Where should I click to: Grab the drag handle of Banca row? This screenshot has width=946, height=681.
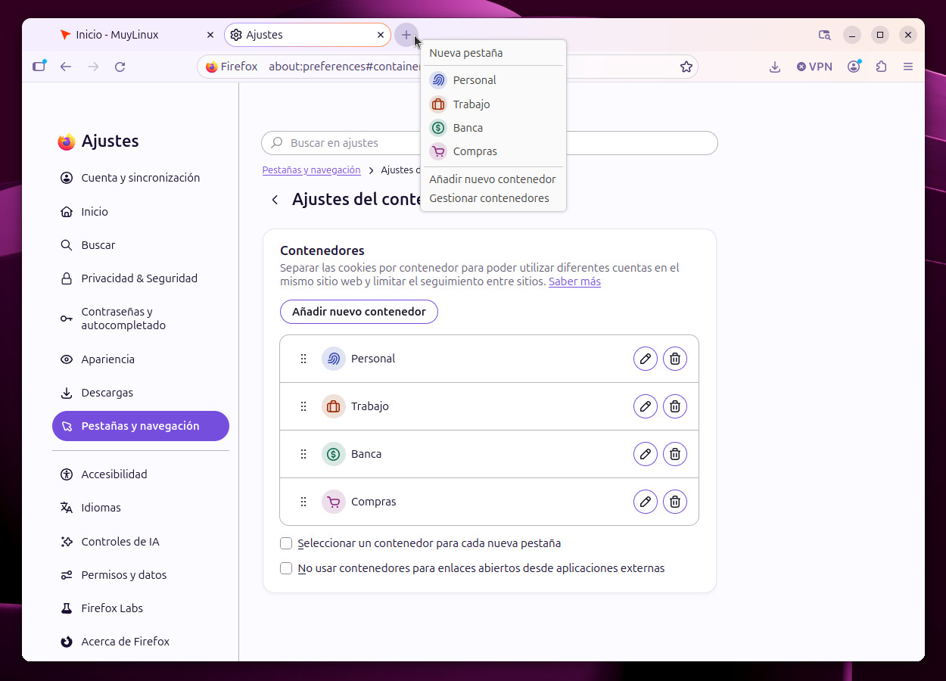303,454
